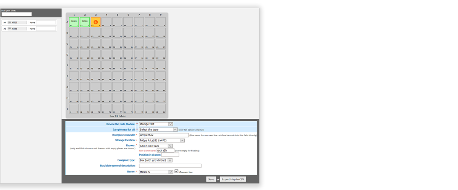Select empty grid cell F2

(x=85, y=76)
